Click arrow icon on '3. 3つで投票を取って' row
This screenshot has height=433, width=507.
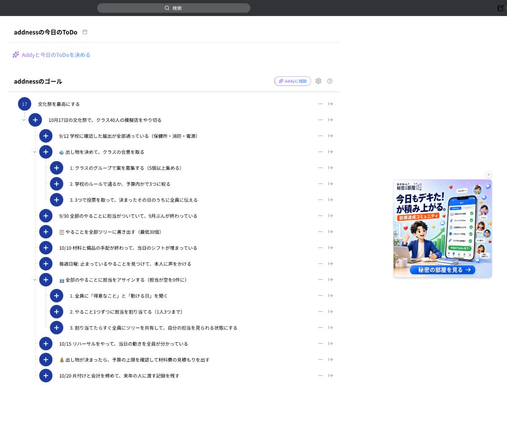coord(330,200)
